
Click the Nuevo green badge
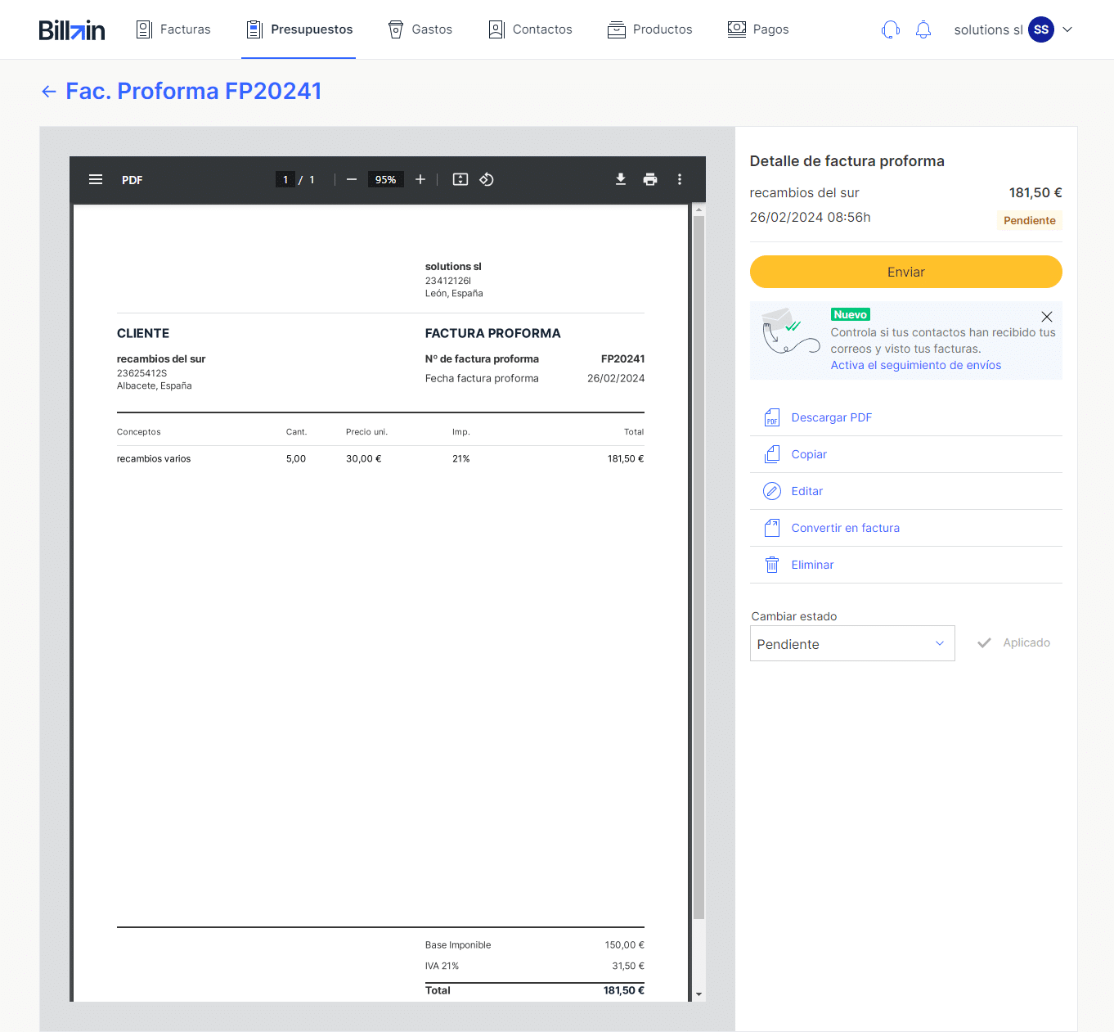click(850, 314)
